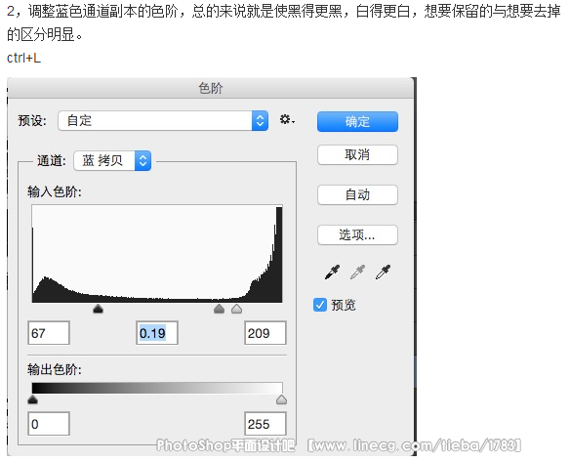The width and height of the screenshot is (570, 462).
Task: Toggle the 预览 preview checkbox
Action: [320, 305]
